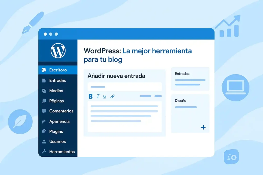Insert a link using the chain icon

click(x=112, y=96)
